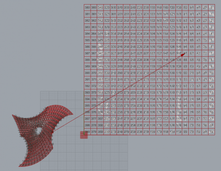The height and width of the screenshot is (171, 221).
Task: Click the grid cell numbered 78
Action: tap(192, 125)
